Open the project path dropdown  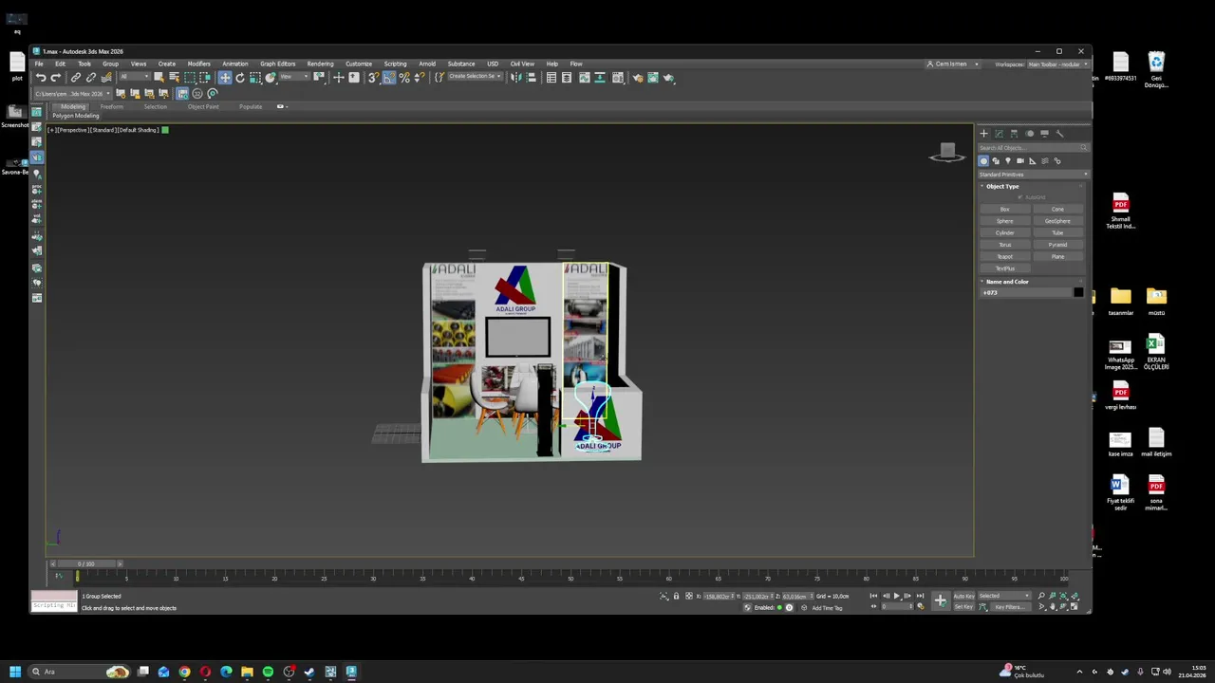[x=73, y=93]
